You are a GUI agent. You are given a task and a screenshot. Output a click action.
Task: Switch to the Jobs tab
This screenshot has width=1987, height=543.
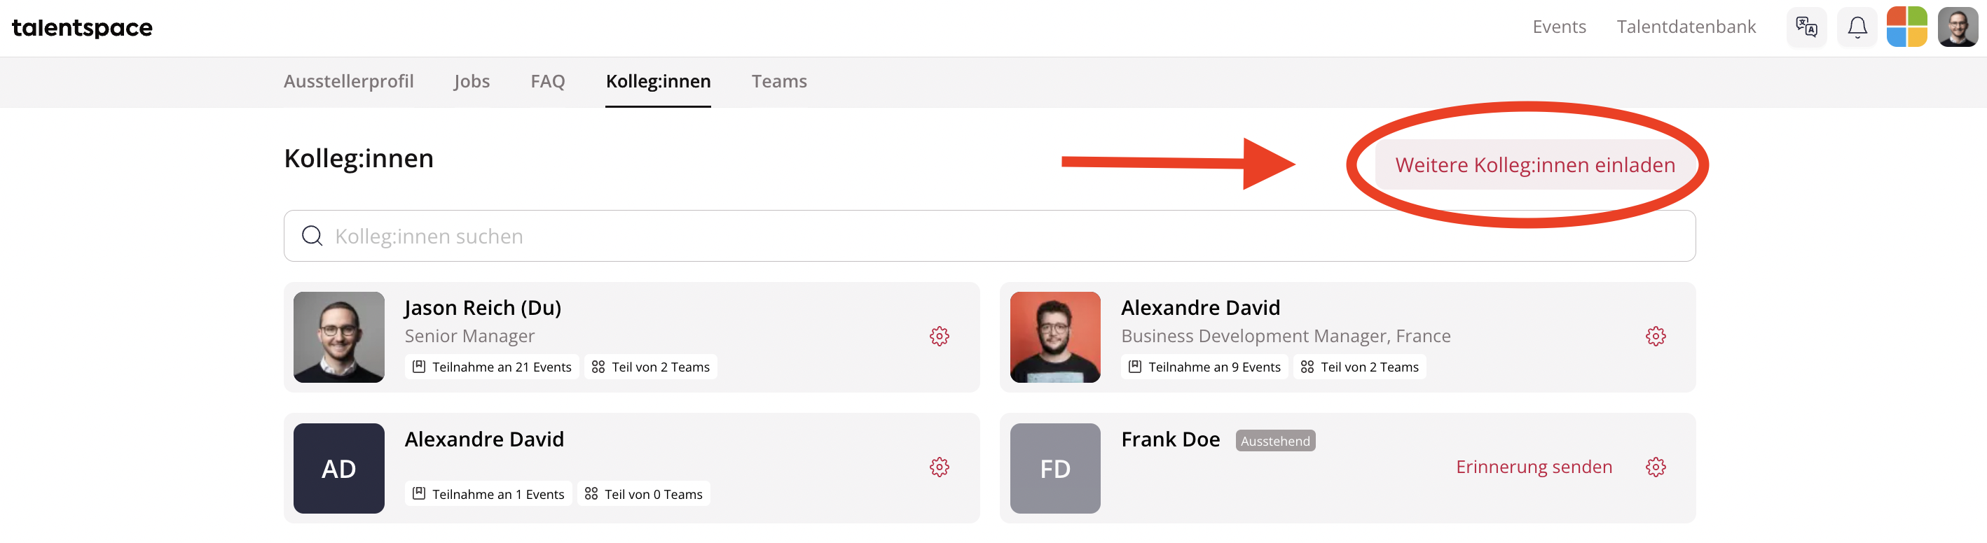tap(472, 81)
